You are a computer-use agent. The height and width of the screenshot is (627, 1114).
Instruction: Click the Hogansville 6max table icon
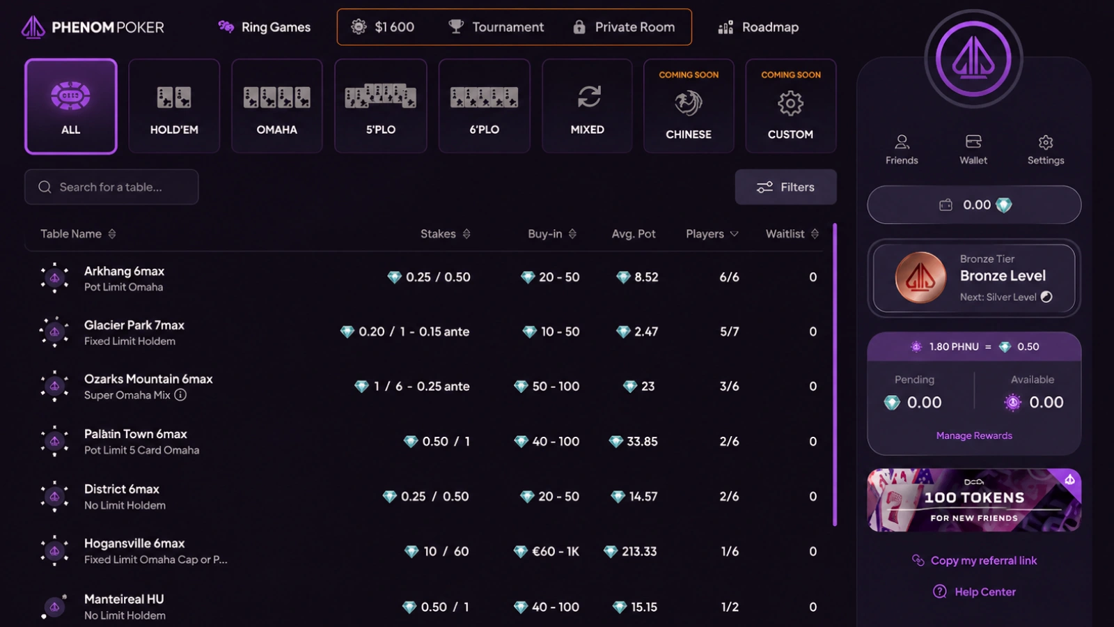[x=54, y=551]
